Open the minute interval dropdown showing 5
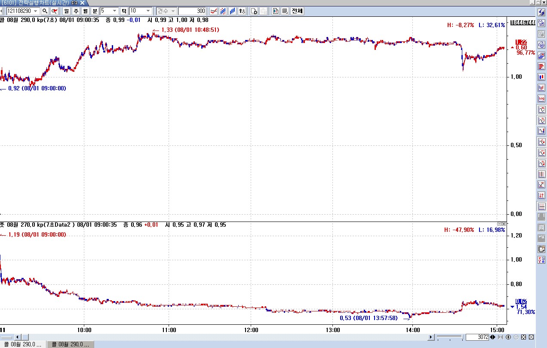The width and height of the screenshot is (547, 348). (115, 11)
